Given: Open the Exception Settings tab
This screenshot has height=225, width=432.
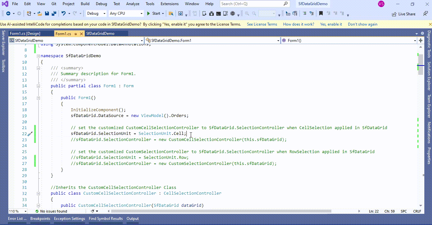Looking at the screenshot, I should [x=69, y=219].
